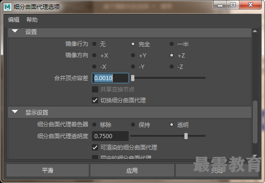Select 透明 shader option
This screenshot has height=183, width=265.
(172, 125)
